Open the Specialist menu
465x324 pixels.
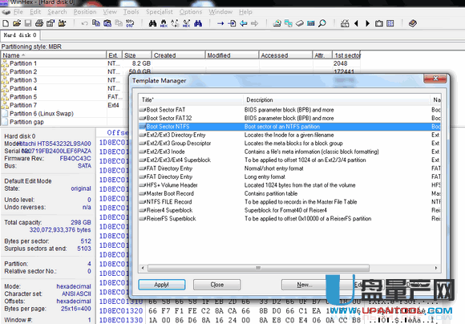pyautogui.click(x=160, y=12)
